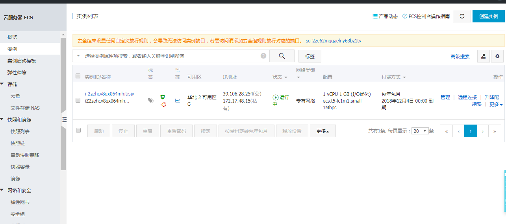Open the instance monitoring chart icon
506x224 pixels.
(x=178, y=101)
